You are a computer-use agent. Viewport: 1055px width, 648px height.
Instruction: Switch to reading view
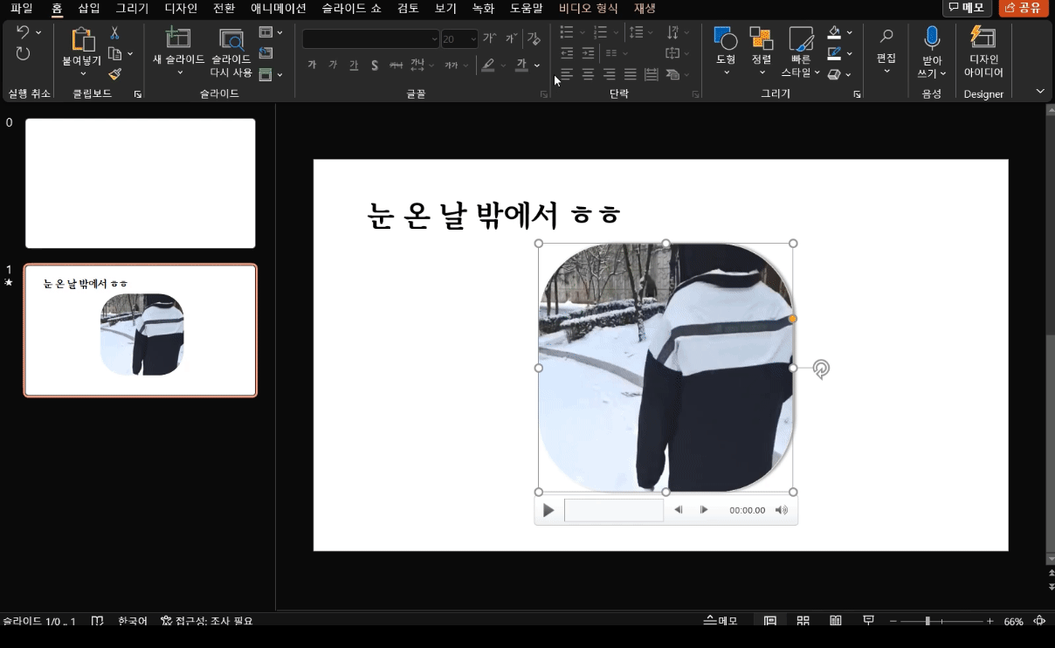tap(836, 621)
